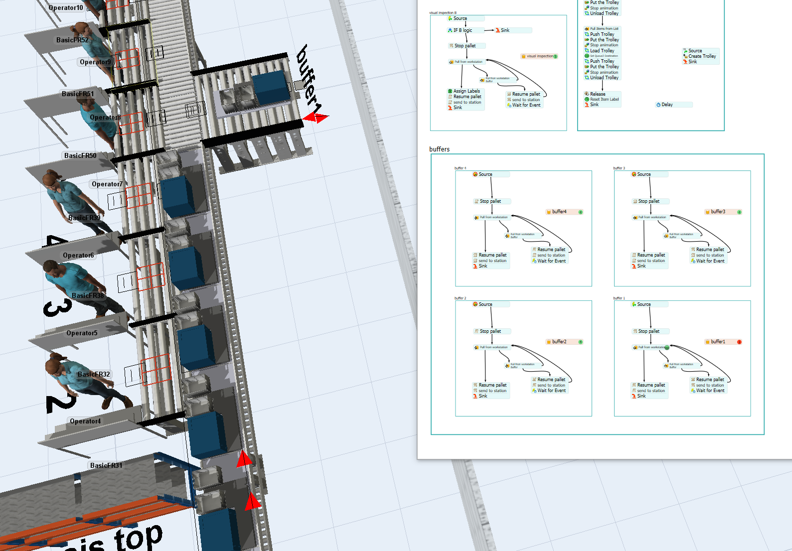The width and height of the screenshot is (792, 551).
Task: Select the Pull Items from List activity
Action: point(604,29)
